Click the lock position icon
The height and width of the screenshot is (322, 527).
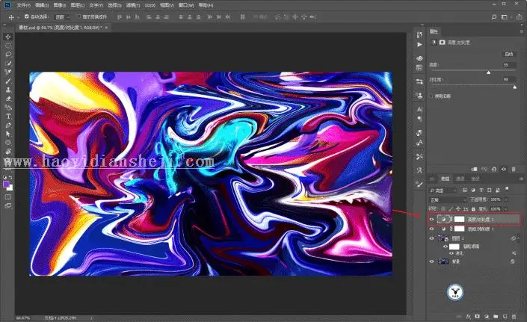coord(457,209)
